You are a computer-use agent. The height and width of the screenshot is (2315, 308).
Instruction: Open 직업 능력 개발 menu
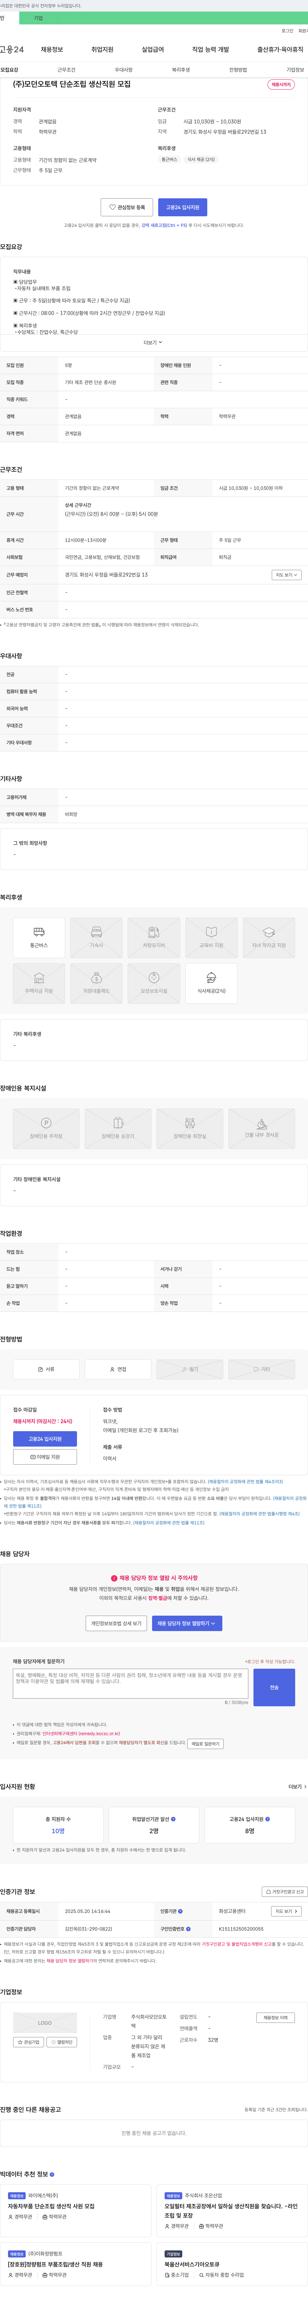coord(210,49)
